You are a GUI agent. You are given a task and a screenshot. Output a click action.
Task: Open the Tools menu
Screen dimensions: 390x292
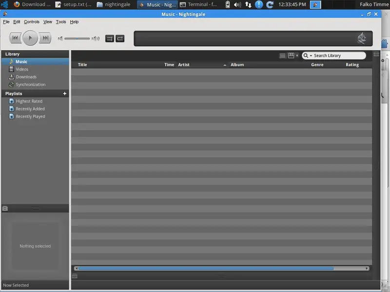coord(61,22)
